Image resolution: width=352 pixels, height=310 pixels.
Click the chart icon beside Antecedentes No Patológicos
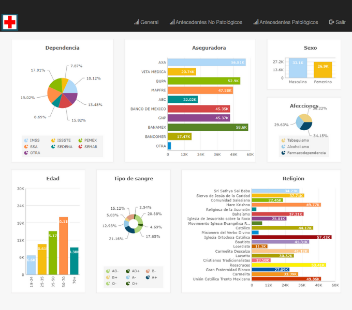click(172, 22)
